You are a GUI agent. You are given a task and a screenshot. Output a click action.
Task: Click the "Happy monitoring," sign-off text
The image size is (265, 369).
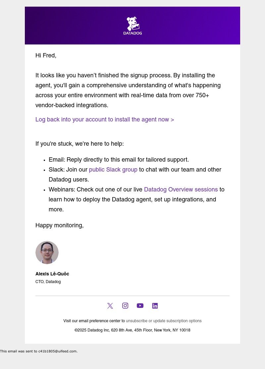[x=60, y=225]
